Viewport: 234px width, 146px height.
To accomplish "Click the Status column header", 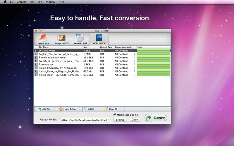I will click(153, 47).
